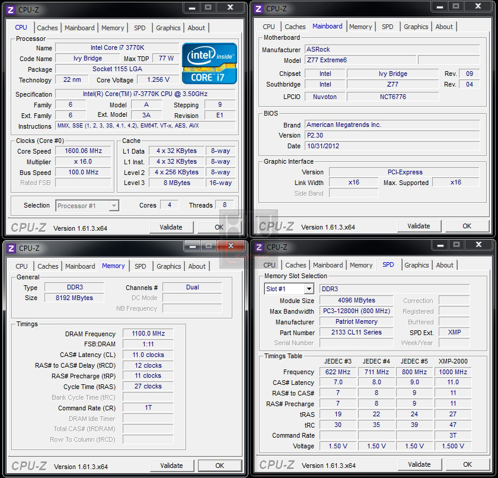Viewport: 498px width, 478px height.
Task: Click OK in the Memory window
Action: [220, 466]
